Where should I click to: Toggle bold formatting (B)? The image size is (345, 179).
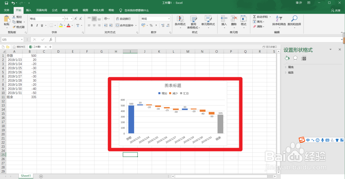[x=32, y=26]
